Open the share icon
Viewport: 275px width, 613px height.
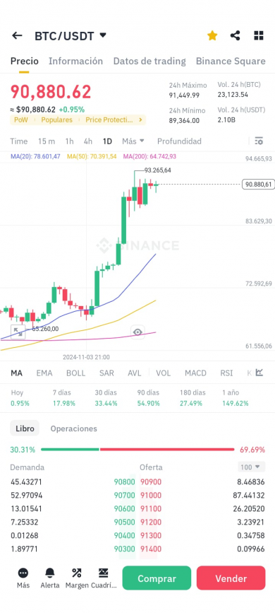tap(236, 36)
